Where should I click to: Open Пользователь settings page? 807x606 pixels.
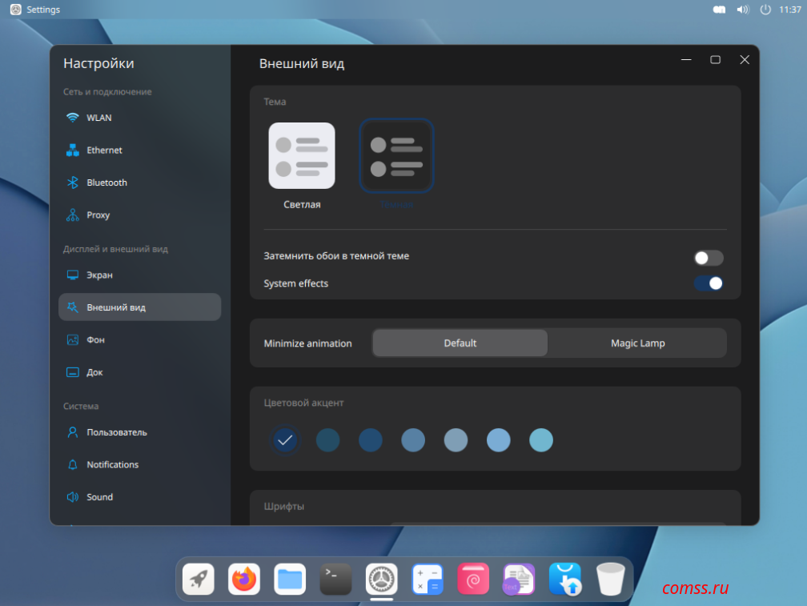tap(139, 432)
